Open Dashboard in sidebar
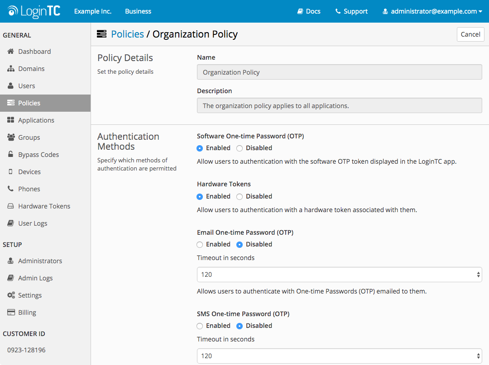The image size is (489, 365). click(x=45, y=52)
